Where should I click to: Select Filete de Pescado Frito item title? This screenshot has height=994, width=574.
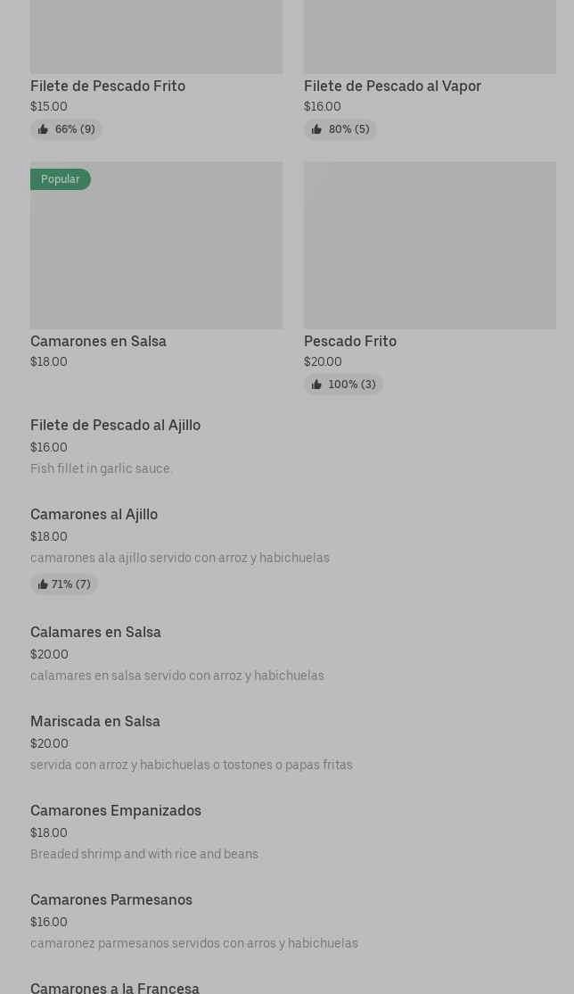click(108, 86)
